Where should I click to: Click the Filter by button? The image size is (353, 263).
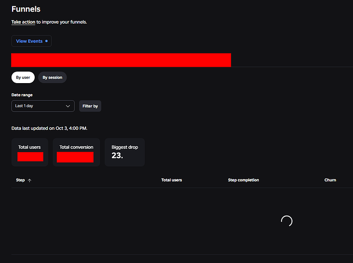click(x=90, y=106)
